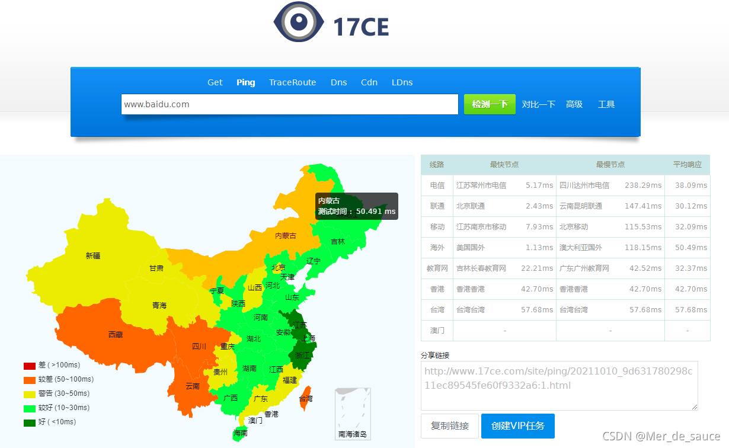Select 西藏 province on the map

click(x=116, y=335)
